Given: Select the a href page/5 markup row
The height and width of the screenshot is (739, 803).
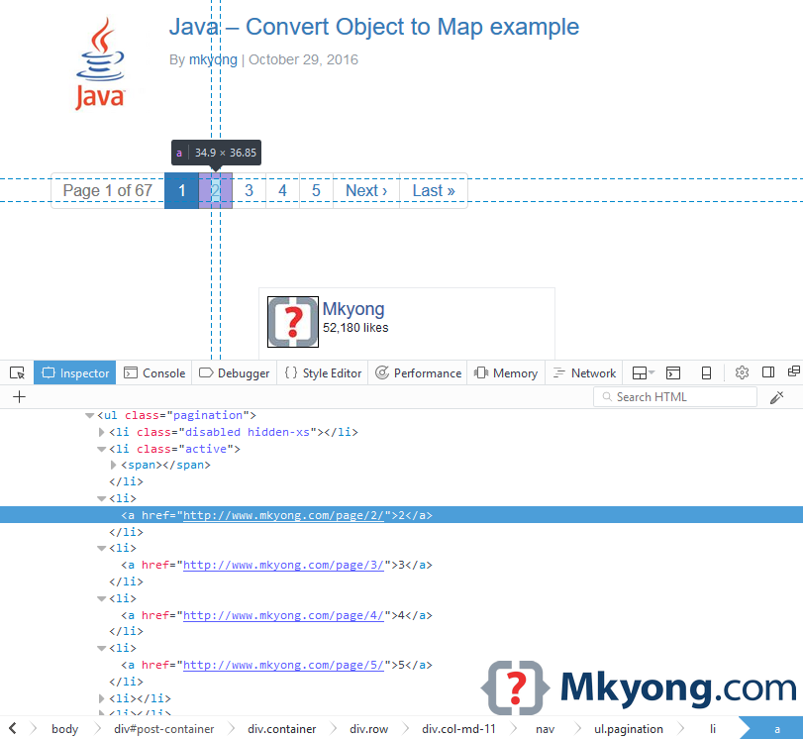Looking at the screenshot, I should [x=276, y=665].
